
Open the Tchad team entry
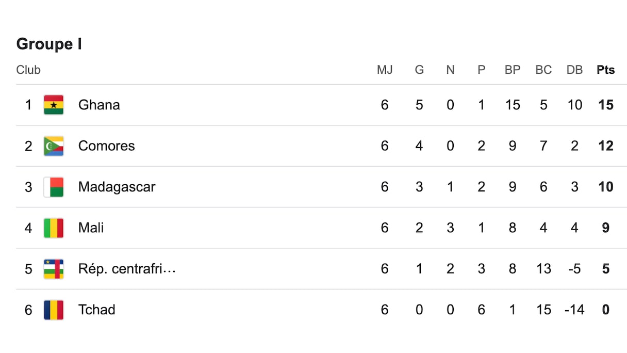(x=96, y=310)
